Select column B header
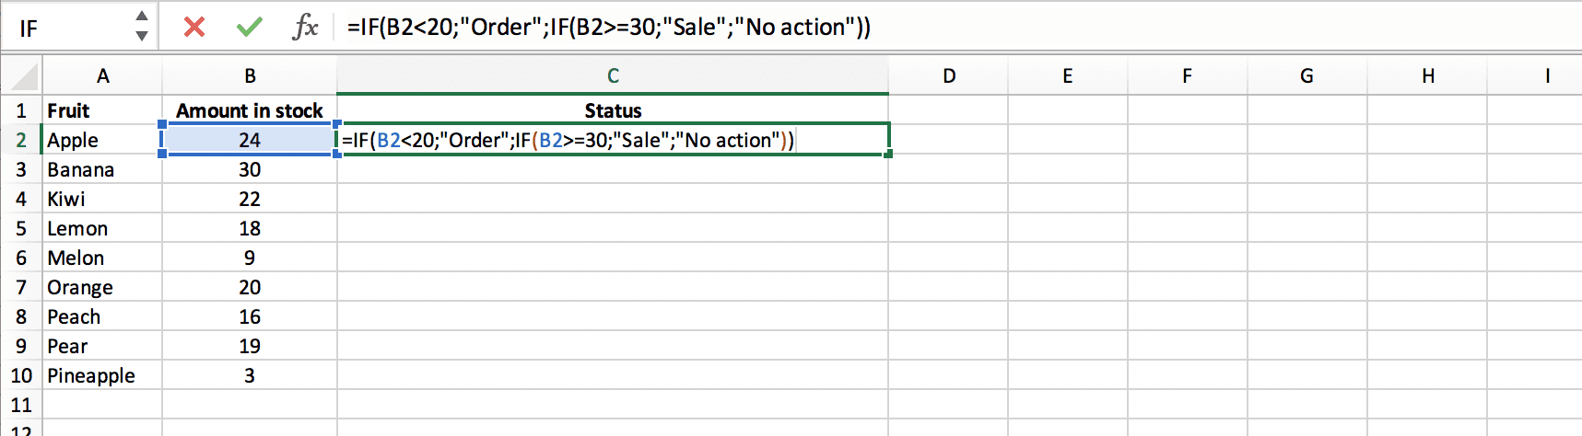This screenshot has width=1582, height=436. click(x=250, y=76)
